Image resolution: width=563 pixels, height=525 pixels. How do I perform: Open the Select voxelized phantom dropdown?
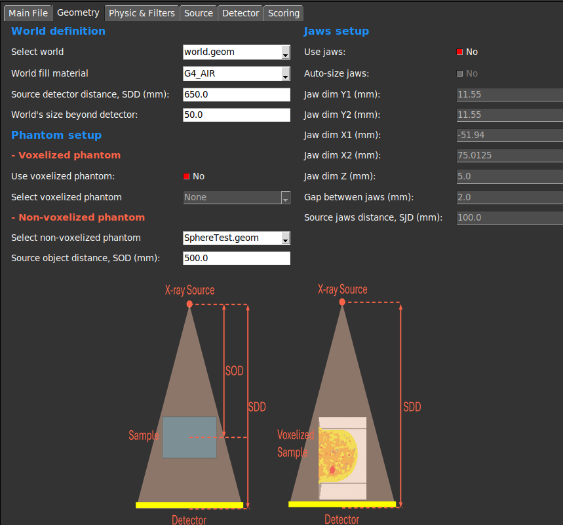[x=236, y=197]
